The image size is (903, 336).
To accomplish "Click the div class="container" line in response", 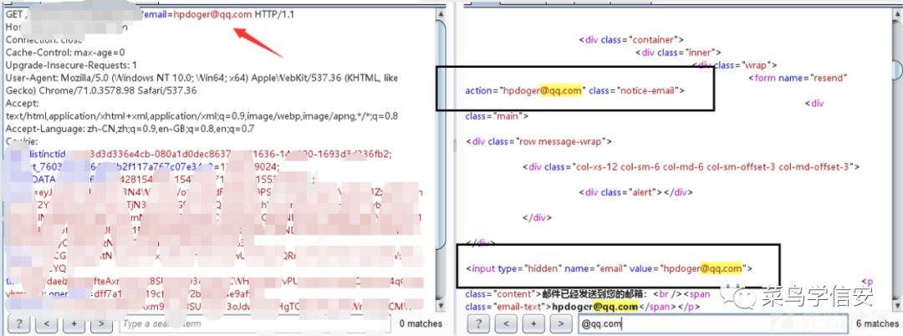I will (631, 39).
